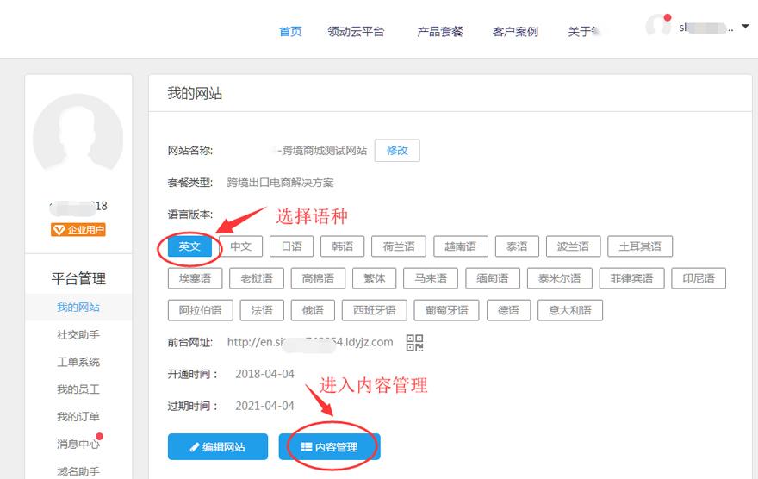
Task: Expand the account dropdown arrow
Action: pos(744,27)
